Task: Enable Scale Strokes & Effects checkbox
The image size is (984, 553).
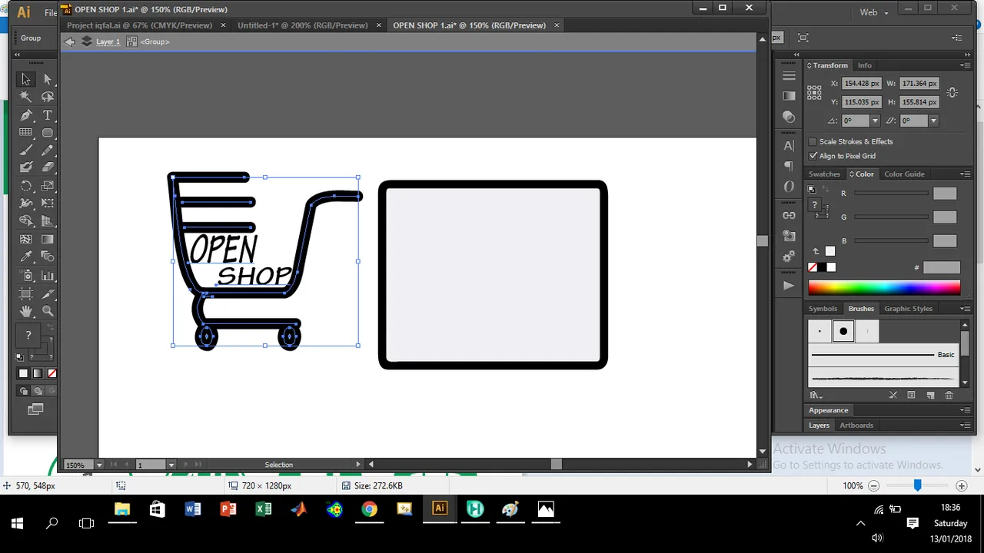Action: [813, 142]
